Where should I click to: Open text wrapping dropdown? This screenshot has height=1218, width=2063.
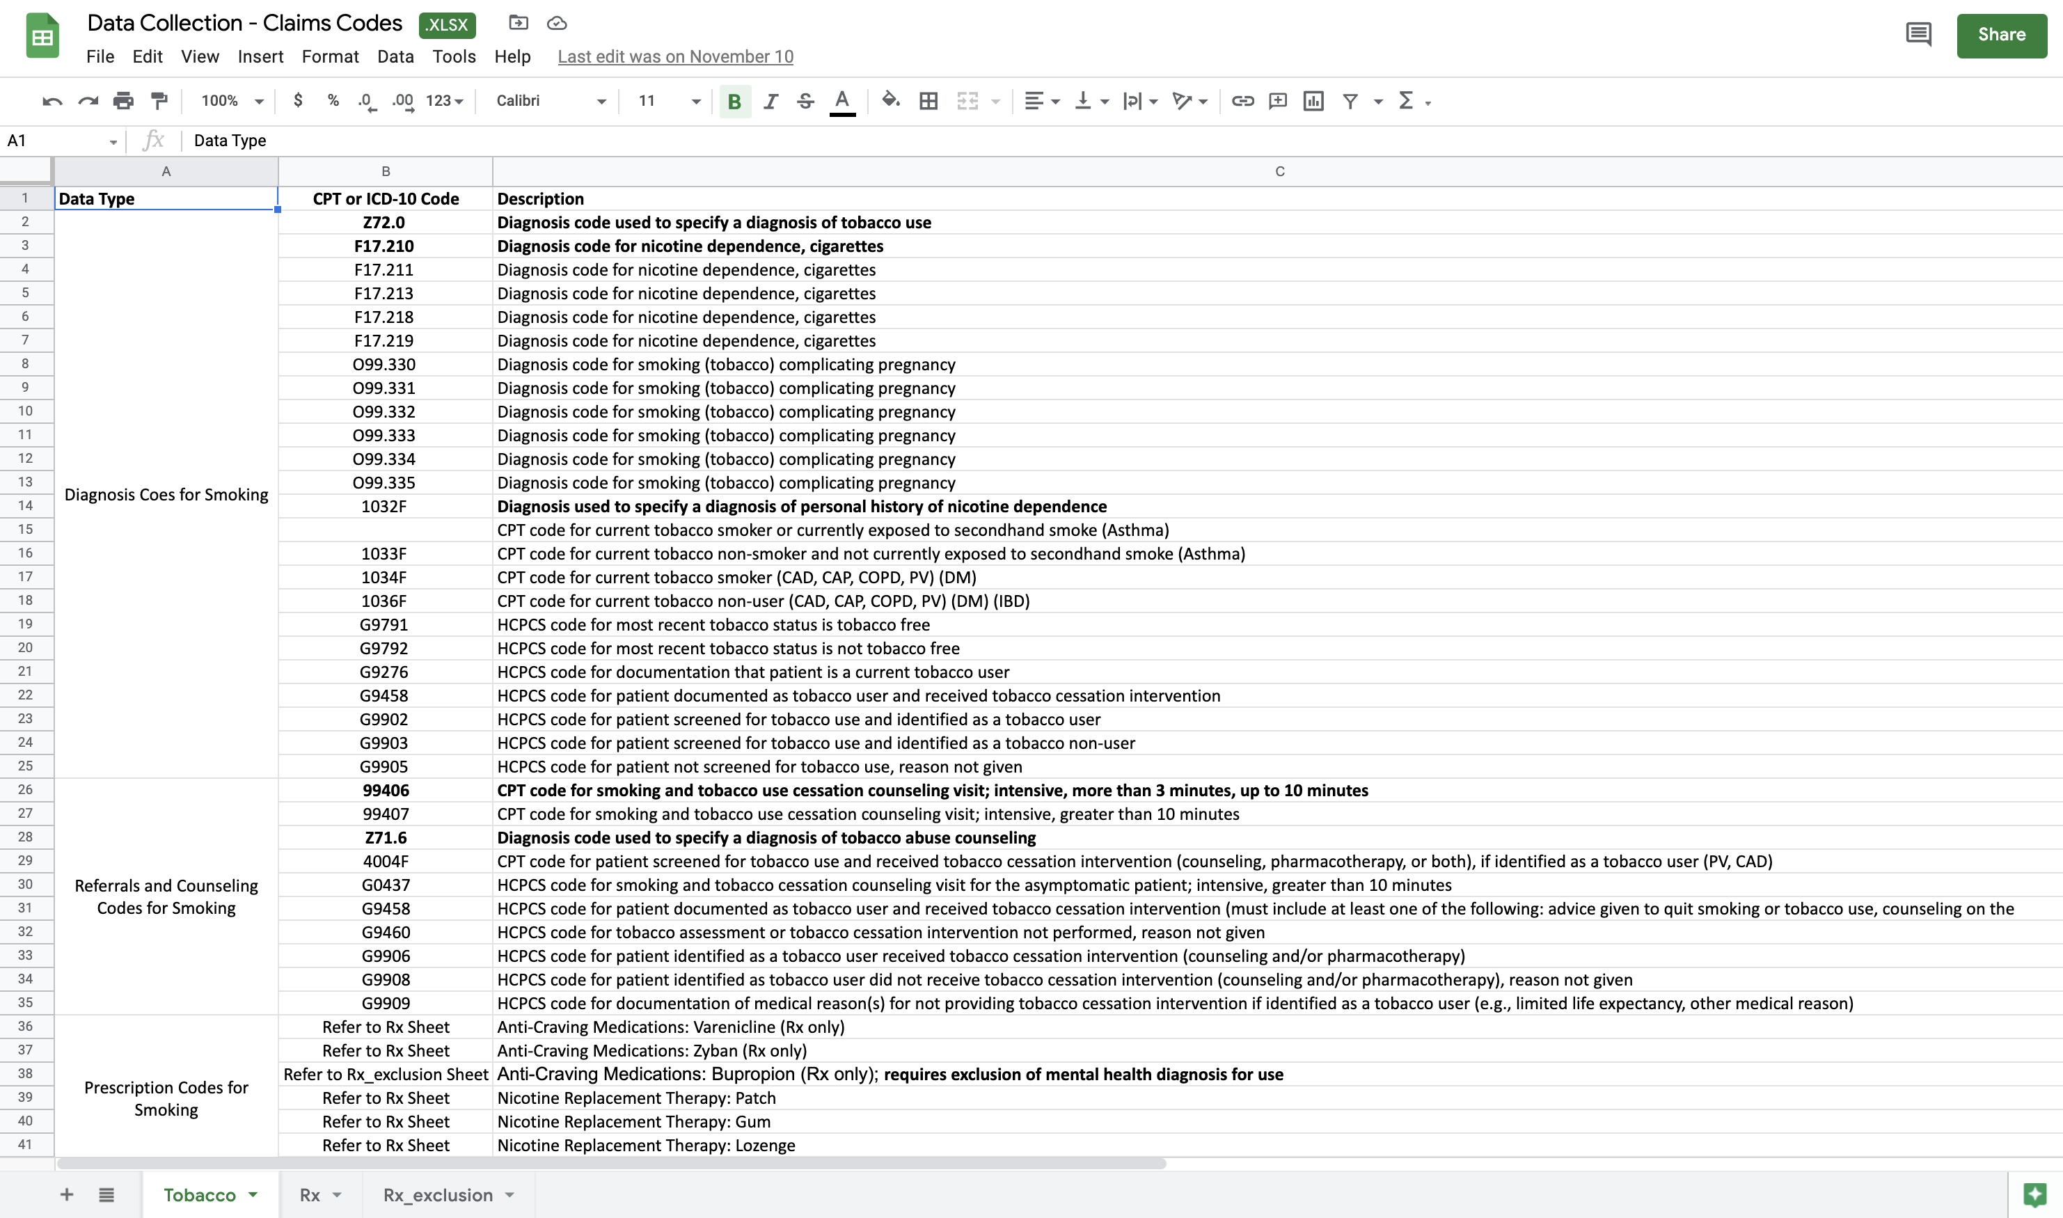point(1140,101)
